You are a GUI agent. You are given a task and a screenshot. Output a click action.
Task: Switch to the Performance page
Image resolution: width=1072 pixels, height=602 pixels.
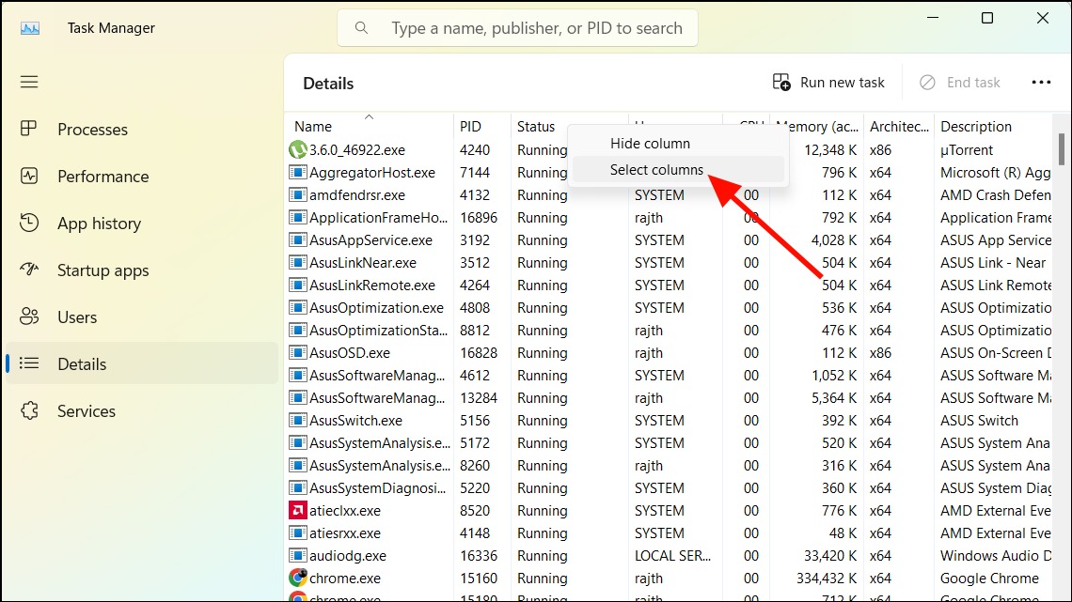[142, 177]
